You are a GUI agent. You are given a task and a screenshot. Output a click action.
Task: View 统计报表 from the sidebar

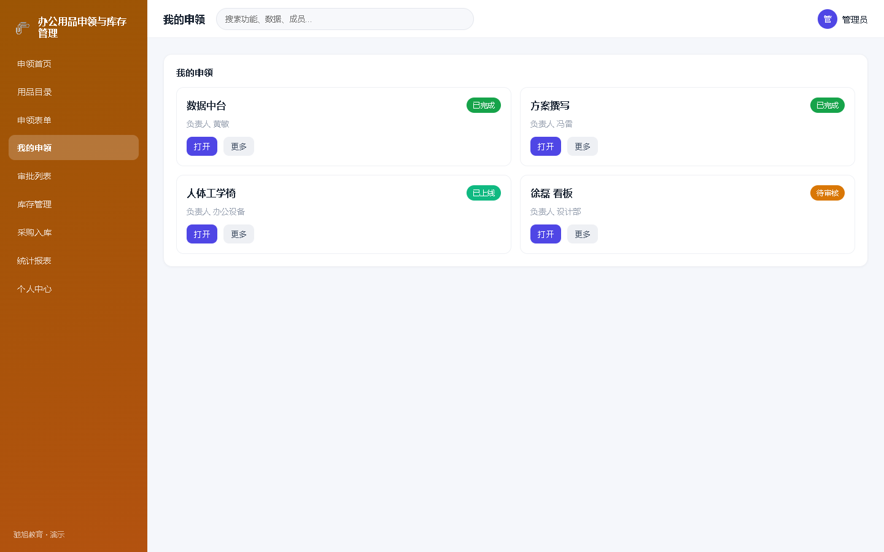[74, 261]
